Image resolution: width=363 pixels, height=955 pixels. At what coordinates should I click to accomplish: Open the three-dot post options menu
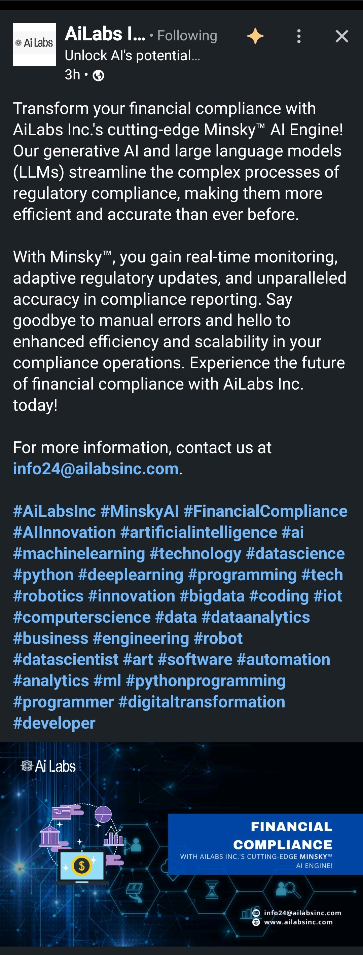coord(299,36)
